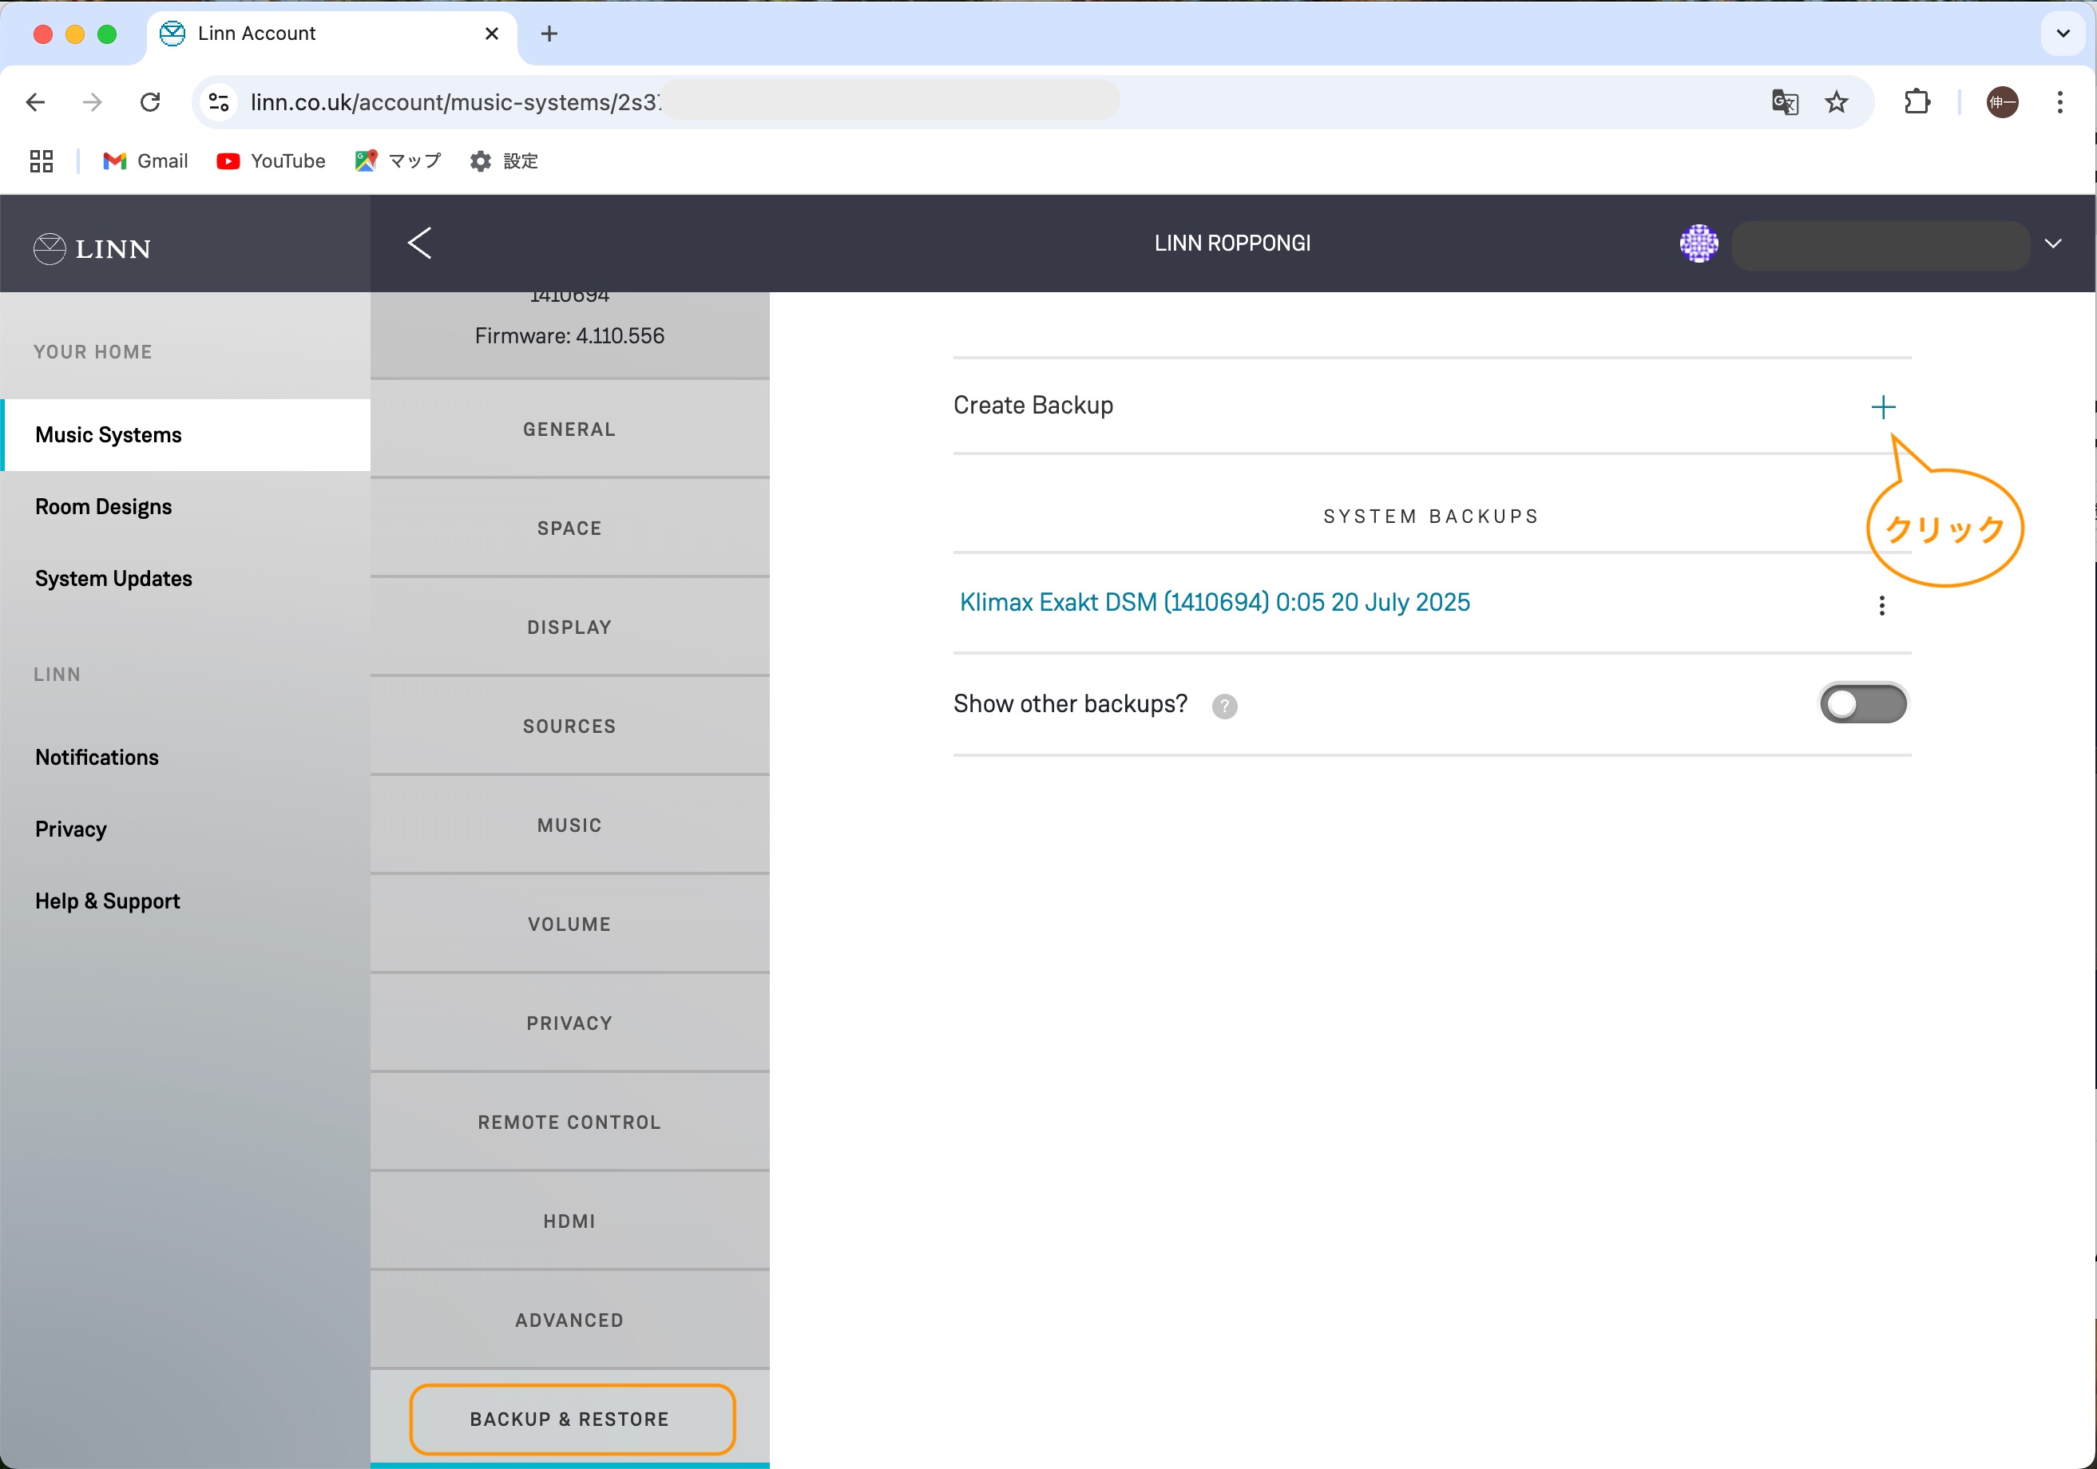Screen dimensions: 2097x1469
Task: Click the Firmware: 4.110.556 text
Action: [x=569, y=336]
